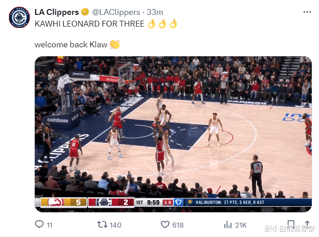This screenshot has height=237, width=319.
Task: Play the Kawhi Leonard three-pointer video
Action: (x=173, y=134)
